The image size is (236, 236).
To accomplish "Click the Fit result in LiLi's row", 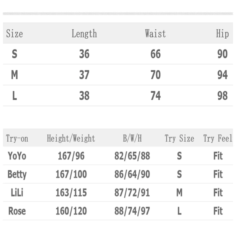I will (x=218, y=193).
